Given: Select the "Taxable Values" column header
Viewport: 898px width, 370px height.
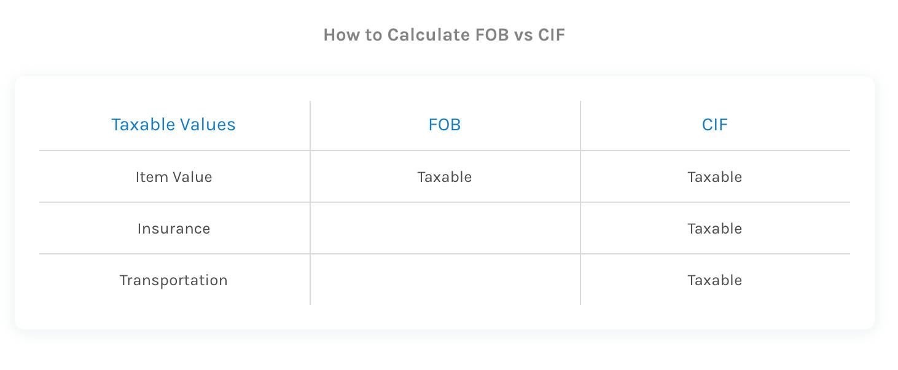Looking at the screenshot, I should [x=174, y=125].
